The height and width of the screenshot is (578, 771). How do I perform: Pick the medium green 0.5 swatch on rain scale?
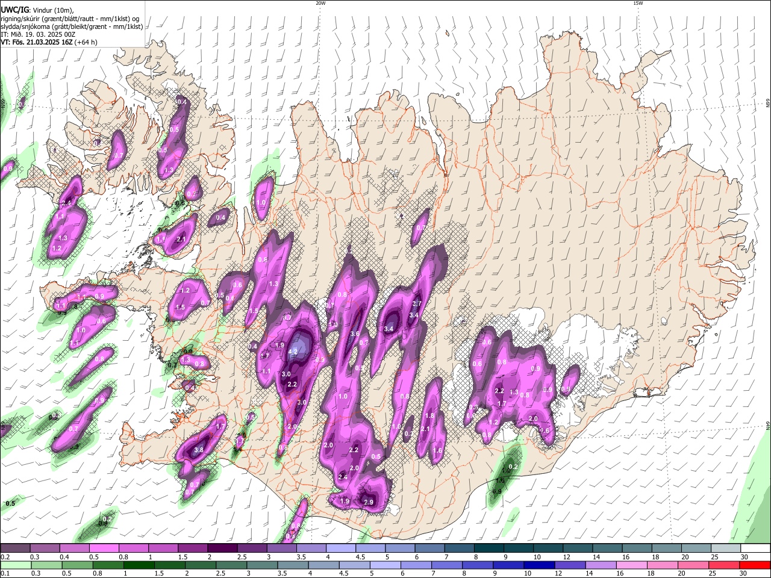77,565
